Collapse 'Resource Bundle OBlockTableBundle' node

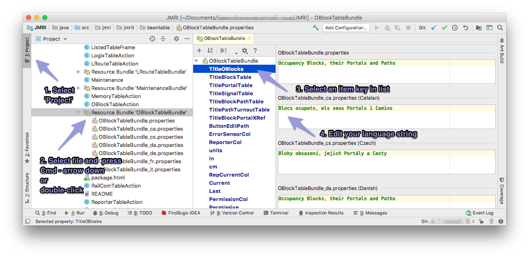click(79, 112)
